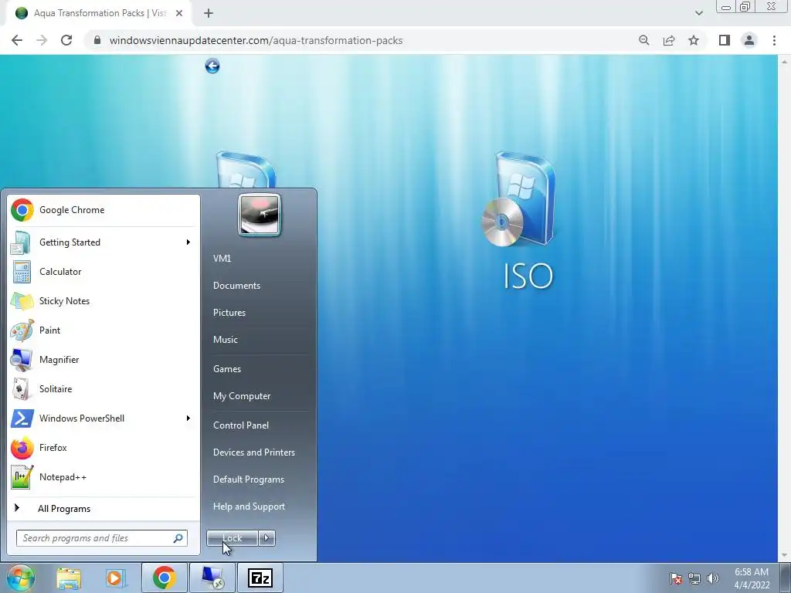This screenshot has height=593, width=791.
Task: Click the blue back arrow on webpage
Action: [212, 66]
